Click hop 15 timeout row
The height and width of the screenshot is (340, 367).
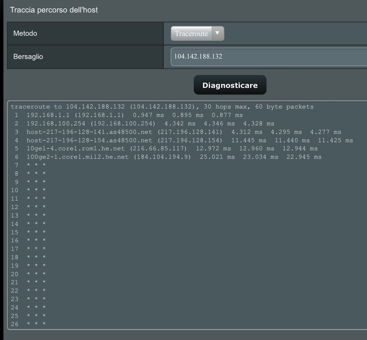coord(28,232)
